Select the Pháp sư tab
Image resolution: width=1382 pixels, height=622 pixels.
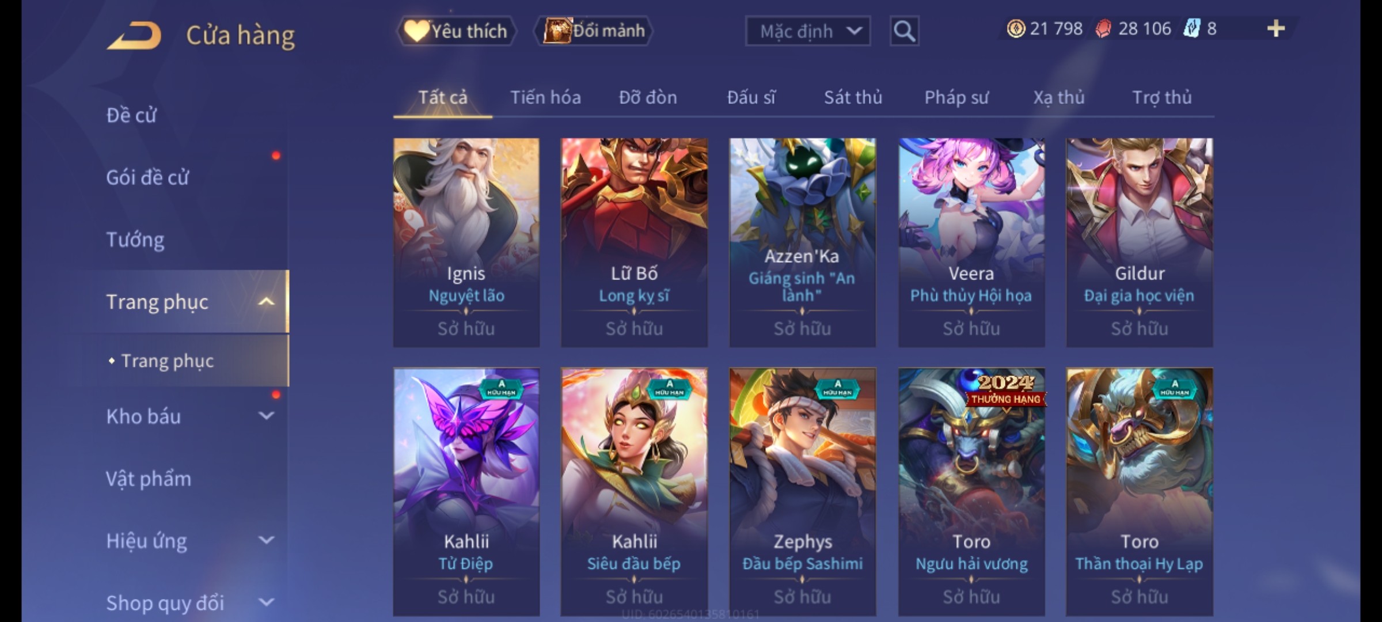point(956,97)
